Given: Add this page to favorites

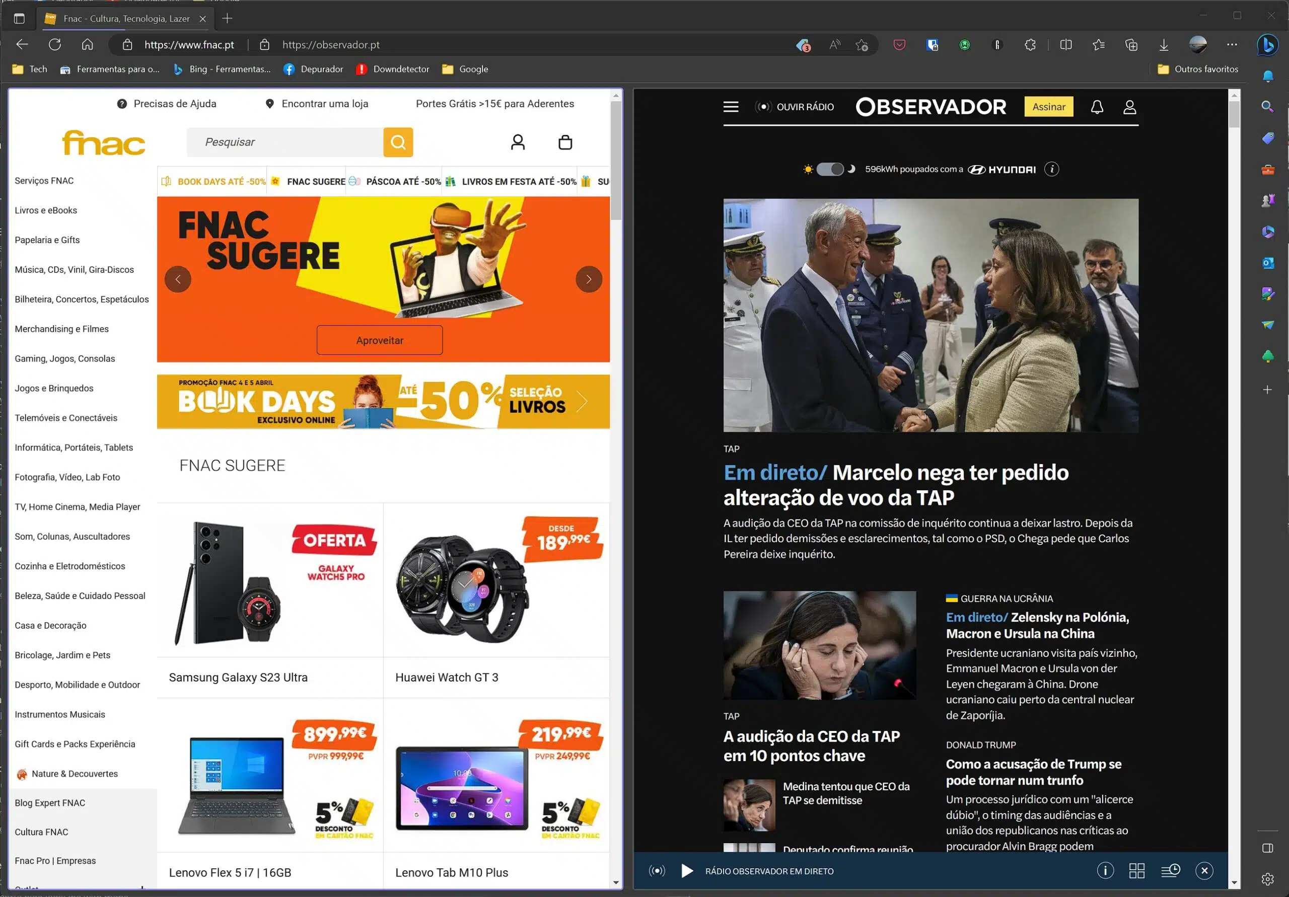Looking at the screenshot, I should (x=863, y=45).
